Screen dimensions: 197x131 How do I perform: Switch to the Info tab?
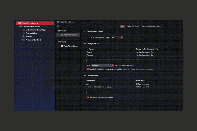point(122,26)
